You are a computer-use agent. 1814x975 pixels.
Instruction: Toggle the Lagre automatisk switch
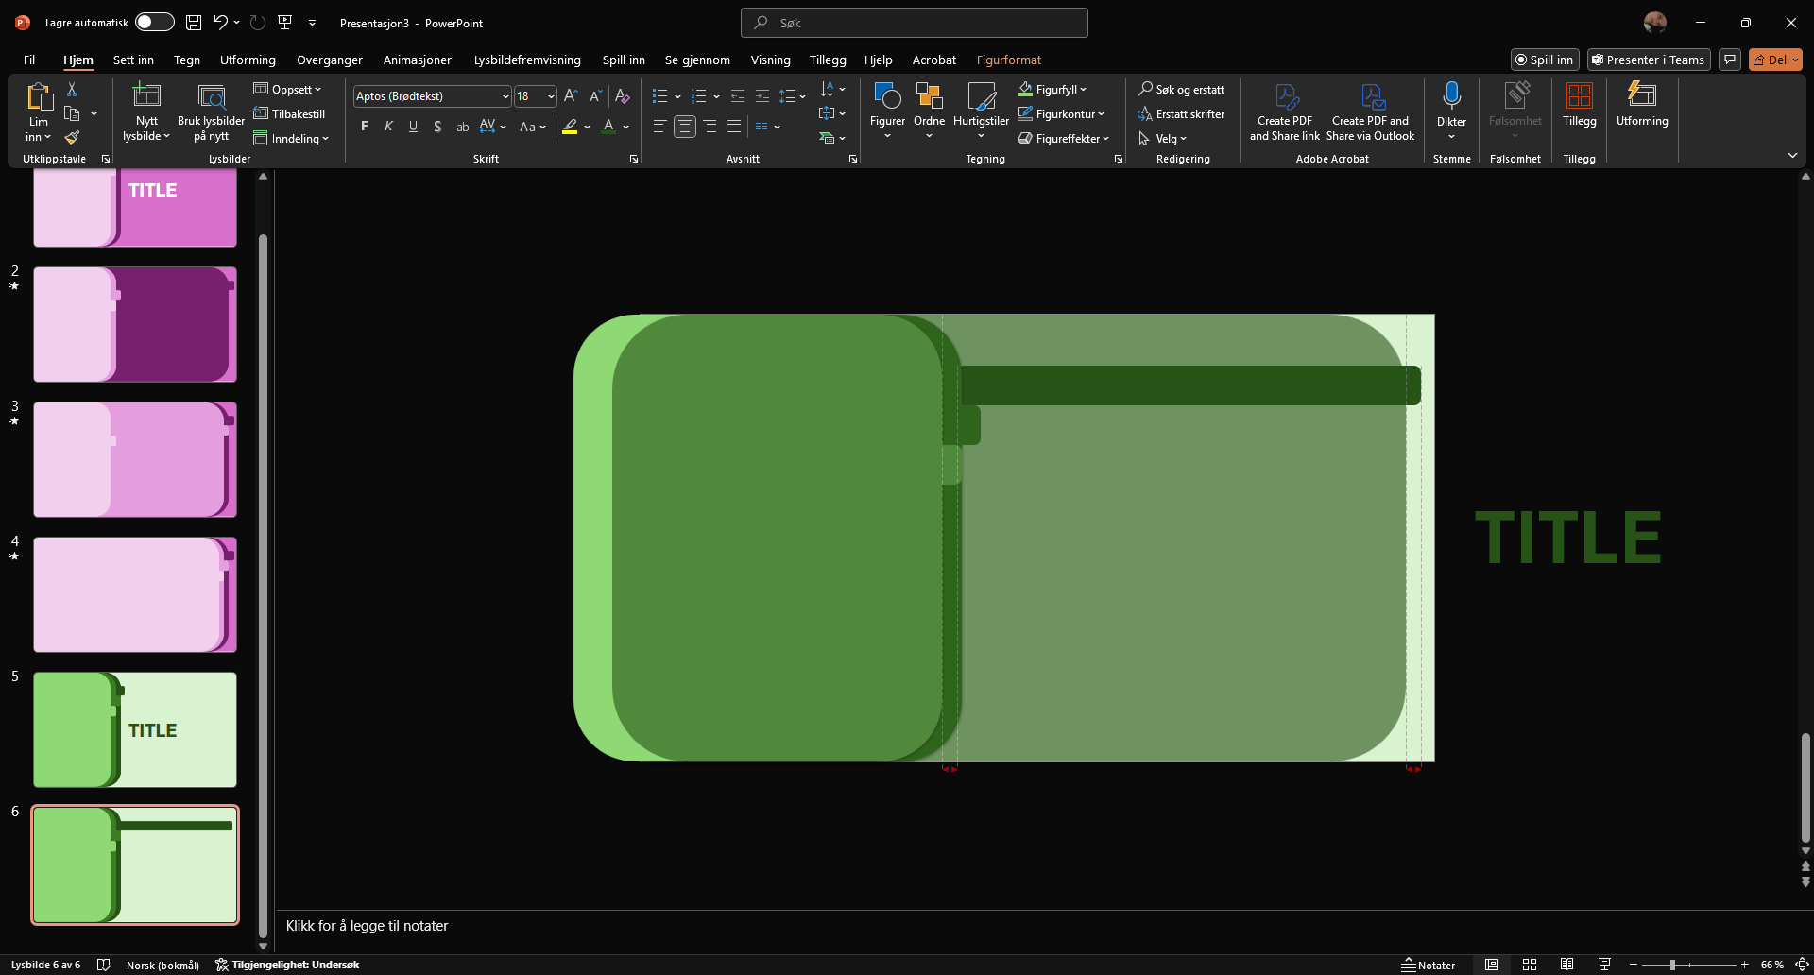(x=154, y=23)
